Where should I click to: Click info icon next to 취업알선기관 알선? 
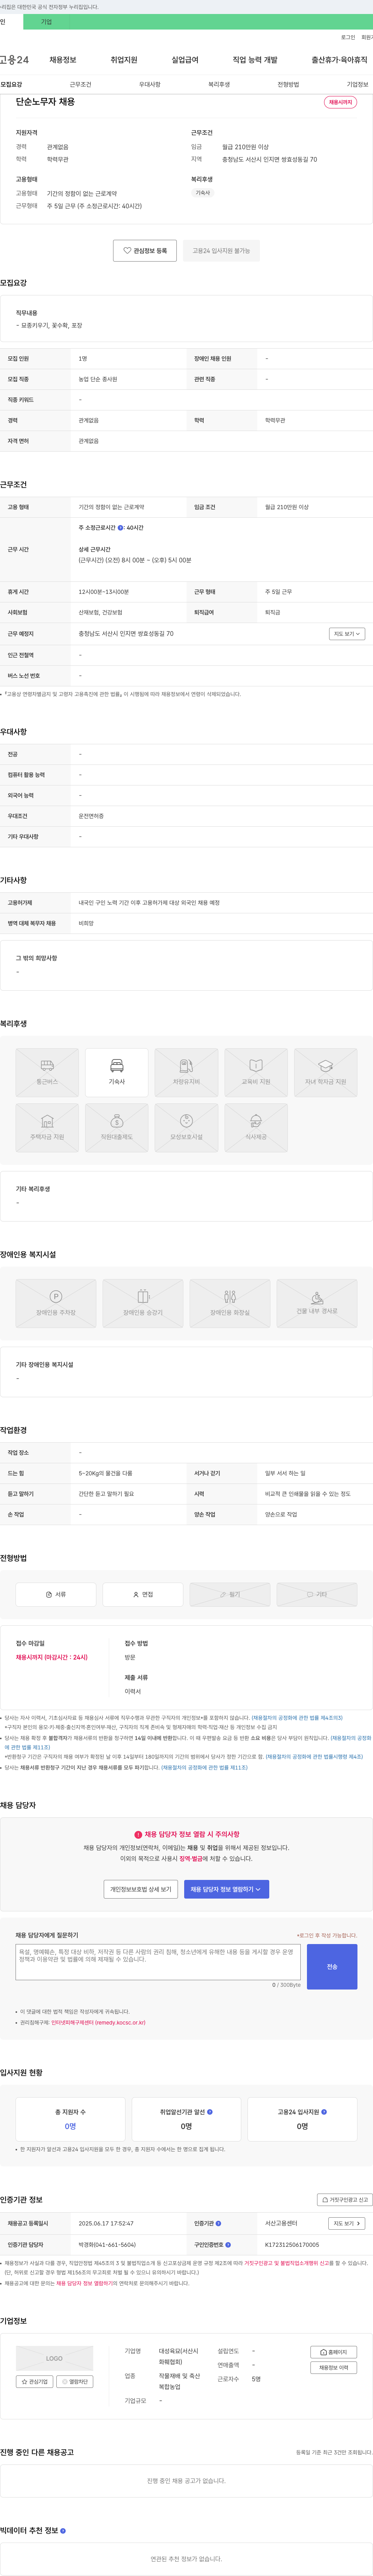click(210, 2112)
